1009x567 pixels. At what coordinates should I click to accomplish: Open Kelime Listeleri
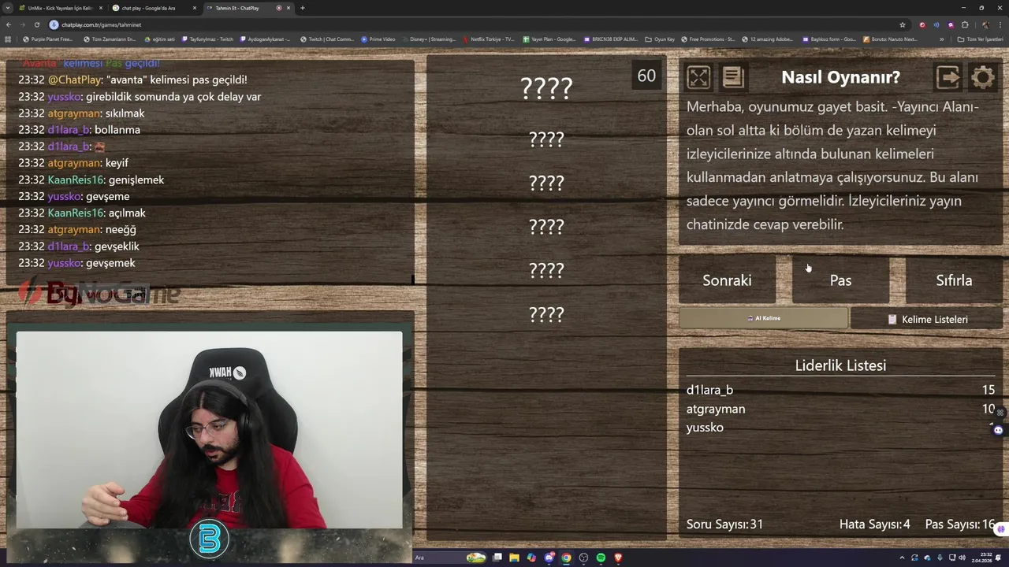(927, 319)
